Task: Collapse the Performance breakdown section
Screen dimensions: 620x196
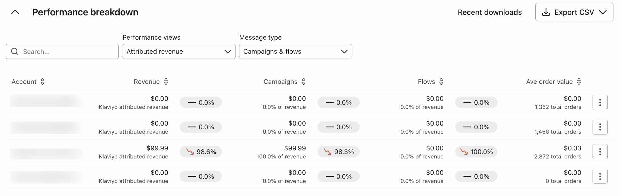Action: coord(15,12)
